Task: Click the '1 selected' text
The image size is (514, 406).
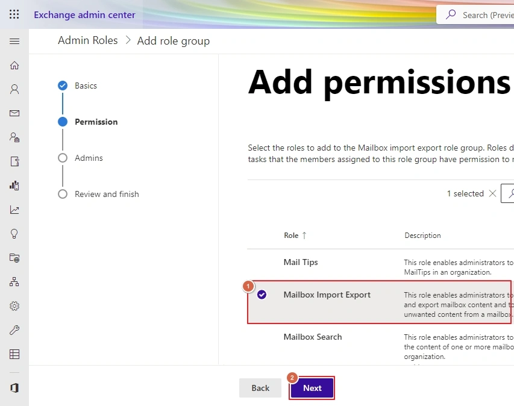Action: point(465,193)
